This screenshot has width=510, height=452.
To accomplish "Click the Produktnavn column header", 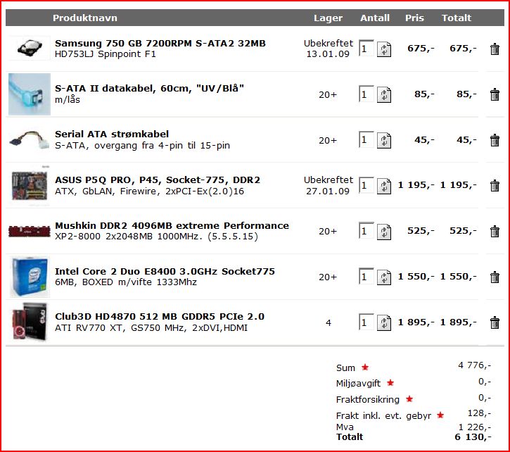I will coord(85,18).
